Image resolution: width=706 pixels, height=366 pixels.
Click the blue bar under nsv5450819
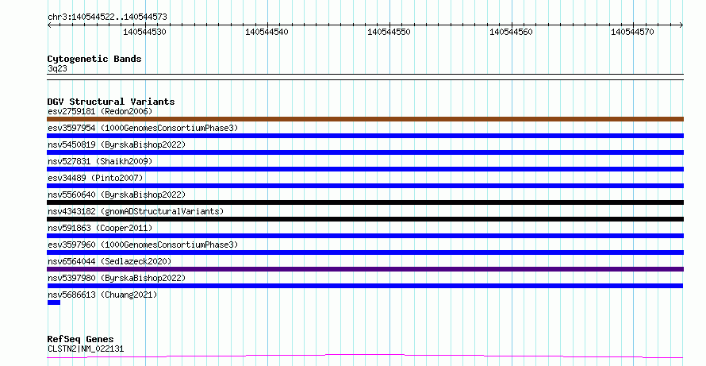point(365,152)
